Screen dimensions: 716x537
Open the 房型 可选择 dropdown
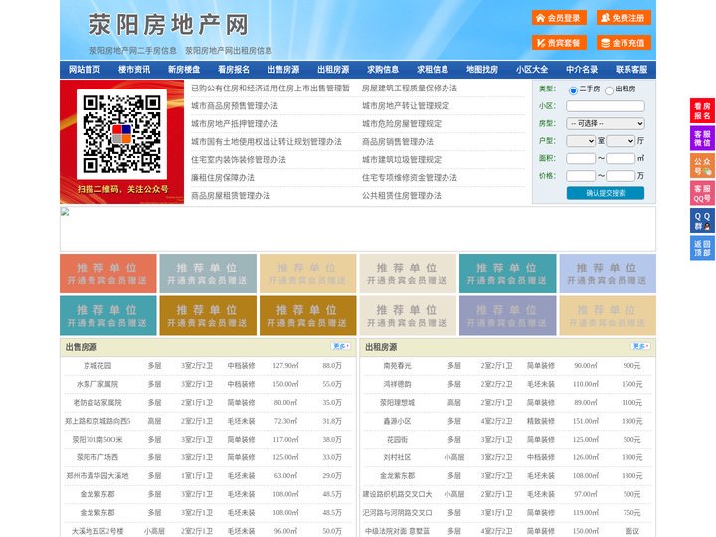606,123
